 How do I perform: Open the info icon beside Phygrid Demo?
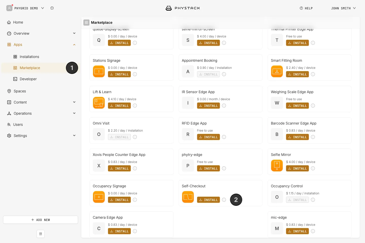(x=52, y=8)
